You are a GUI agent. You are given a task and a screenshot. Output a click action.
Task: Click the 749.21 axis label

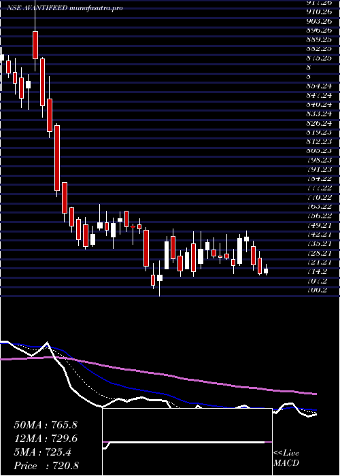click(x=319, y=225)
